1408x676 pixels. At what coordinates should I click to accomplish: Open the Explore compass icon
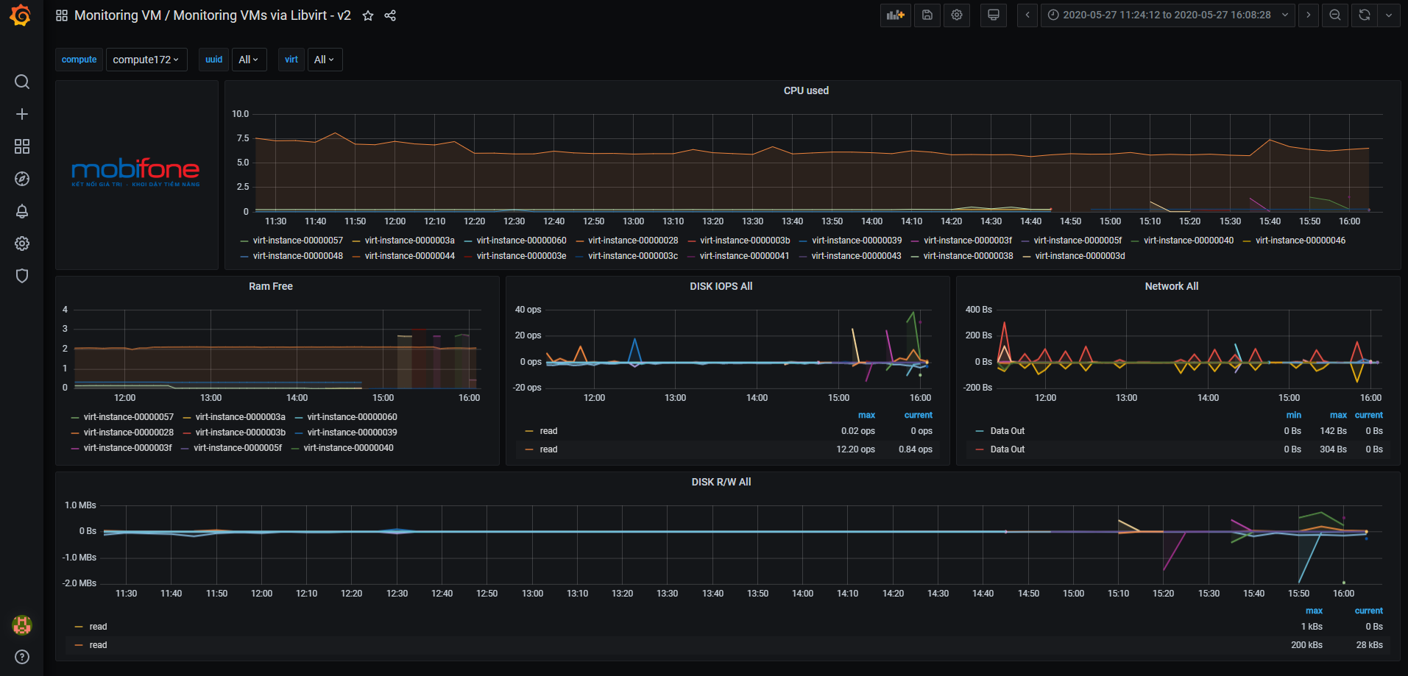pos(22,179)
